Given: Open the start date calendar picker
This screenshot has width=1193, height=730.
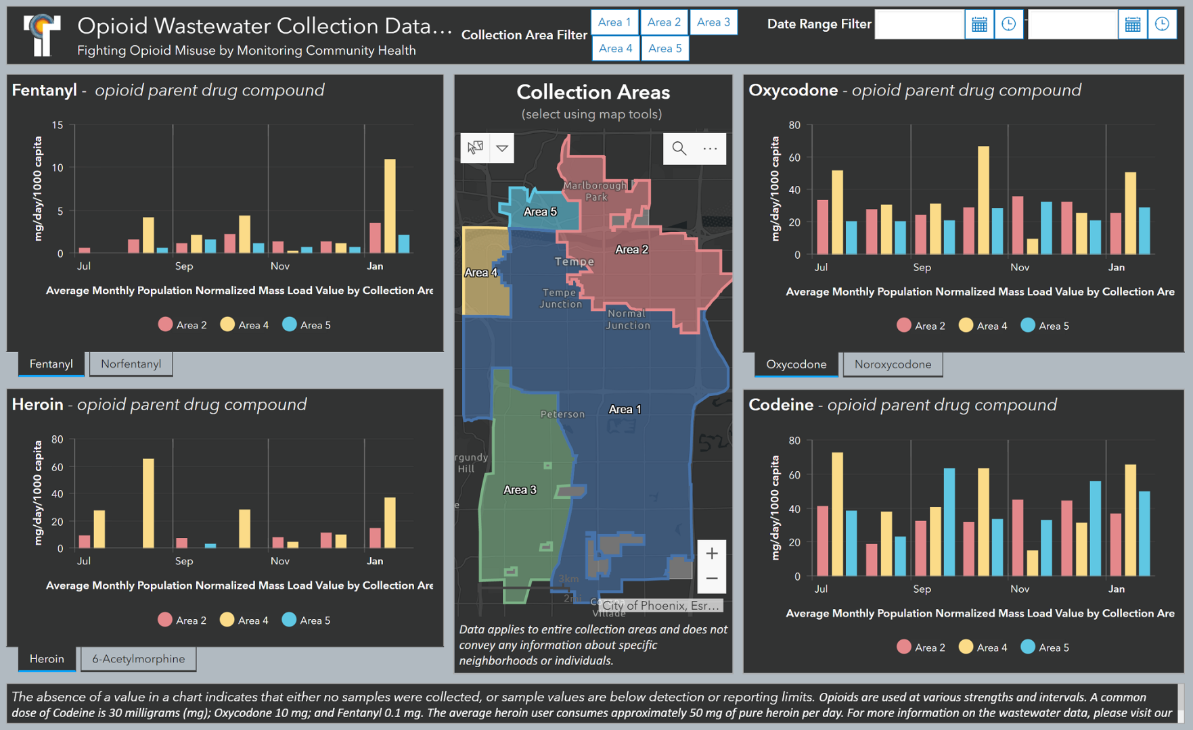Looking at the screenshot, I should tap(979, 24).
